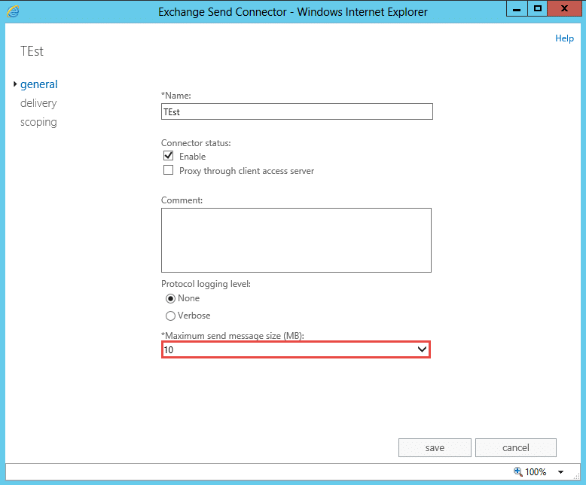Open the zoom level dropdown arrow

[x=560, y=472]
